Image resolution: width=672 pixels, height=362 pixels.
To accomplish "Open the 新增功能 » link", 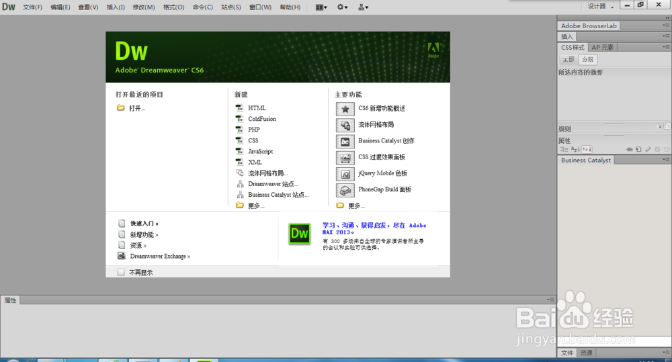I will pyautogui.click(x=144, y=235).
